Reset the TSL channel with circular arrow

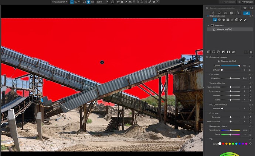[250, 143]
